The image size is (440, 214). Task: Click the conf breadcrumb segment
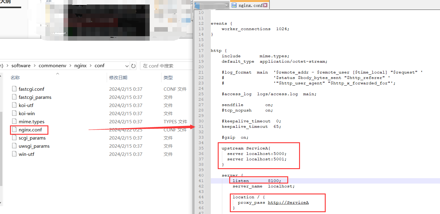(99, 66)
